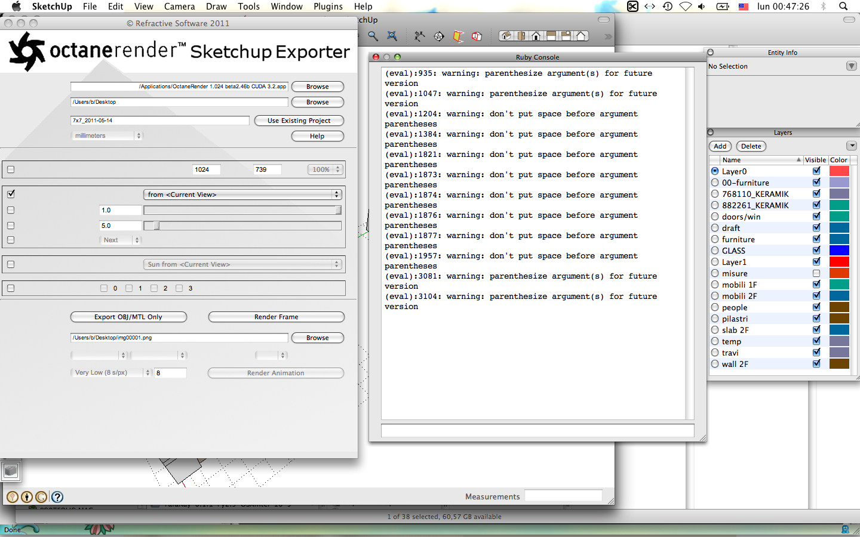Click the Measurements input box

pos(563,496)
